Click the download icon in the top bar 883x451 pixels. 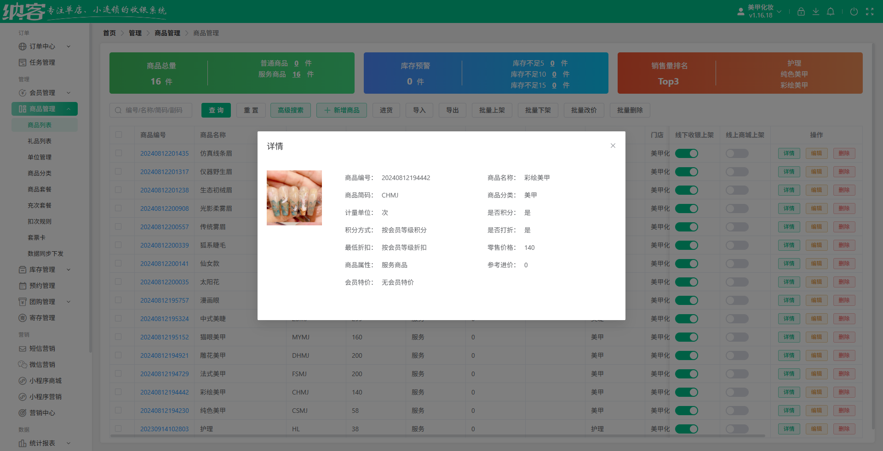pos(816,11)
